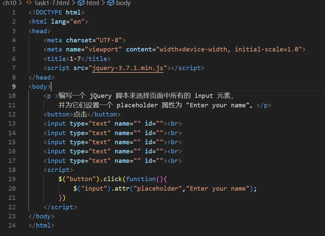This screenshot has width=325, height=236.
Task: Click the DOCTYPE keyword on line 1
Action: click(49, 13)
